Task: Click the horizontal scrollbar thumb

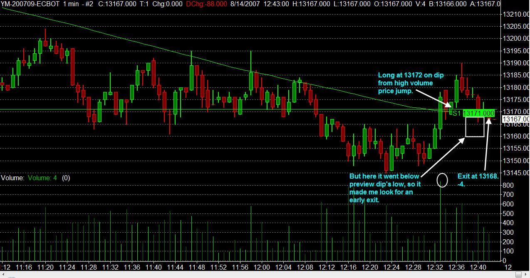Action: (518, 275)
